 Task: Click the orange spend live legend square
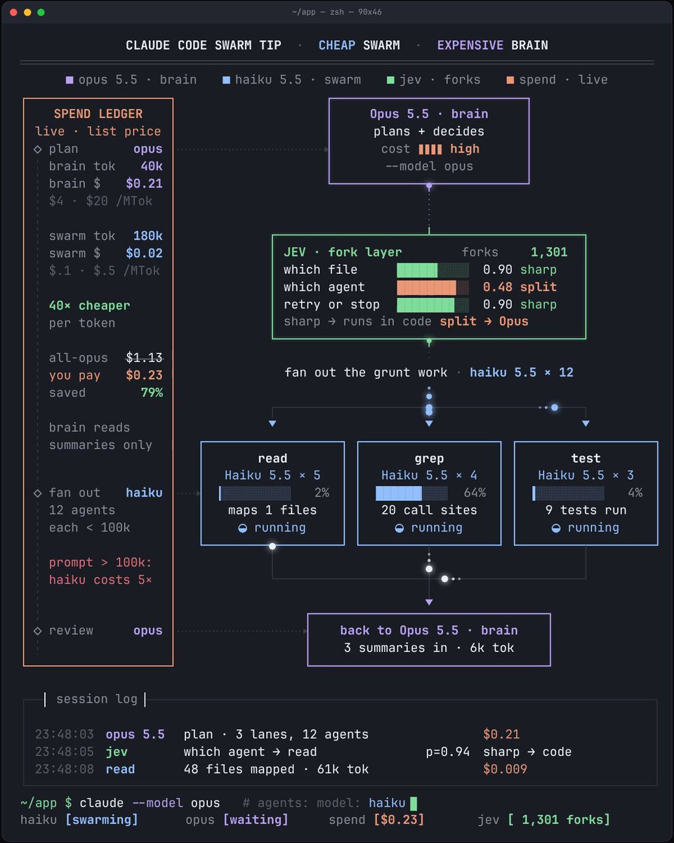(x=510, y=80)
